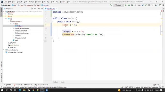Open the Analyze menu
165x92 pixels.
[x=31, y=2]
